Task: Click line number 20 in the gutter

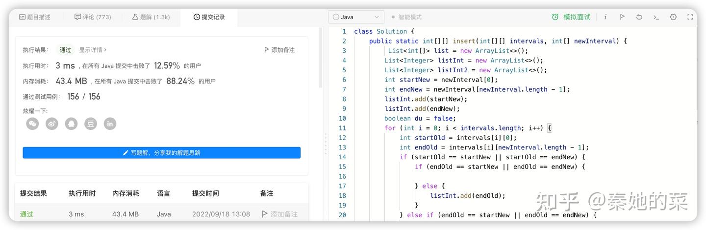Action: pyautogui.click(x=342, y=215)
